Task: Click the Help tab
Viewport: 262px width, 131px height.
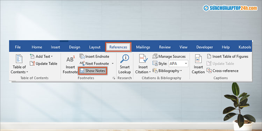Action: (x=226, y=47)
